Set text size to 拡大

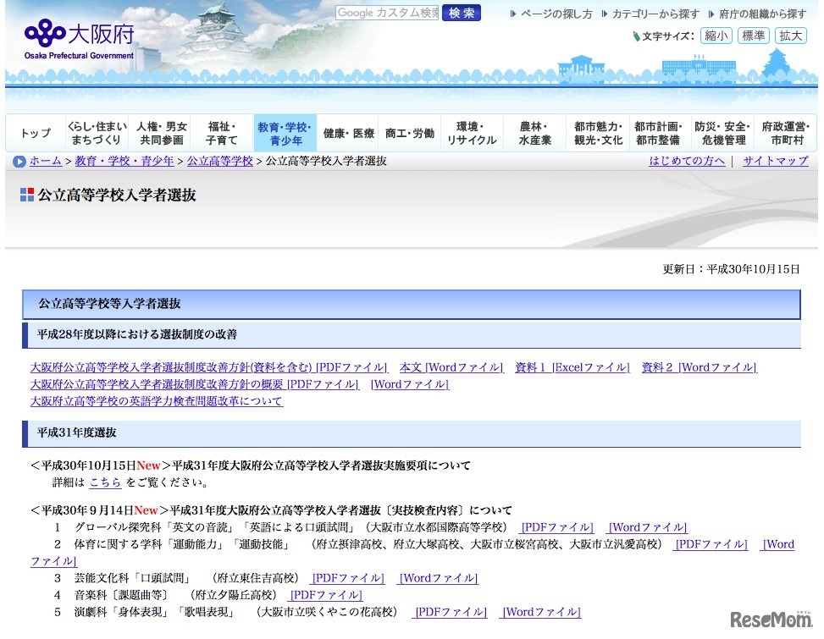point(791,36)
